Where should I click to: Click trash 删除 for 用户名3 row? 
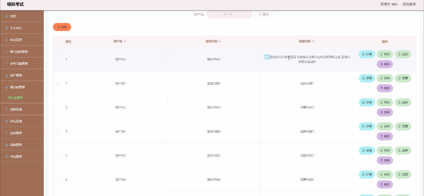(385, 112)
